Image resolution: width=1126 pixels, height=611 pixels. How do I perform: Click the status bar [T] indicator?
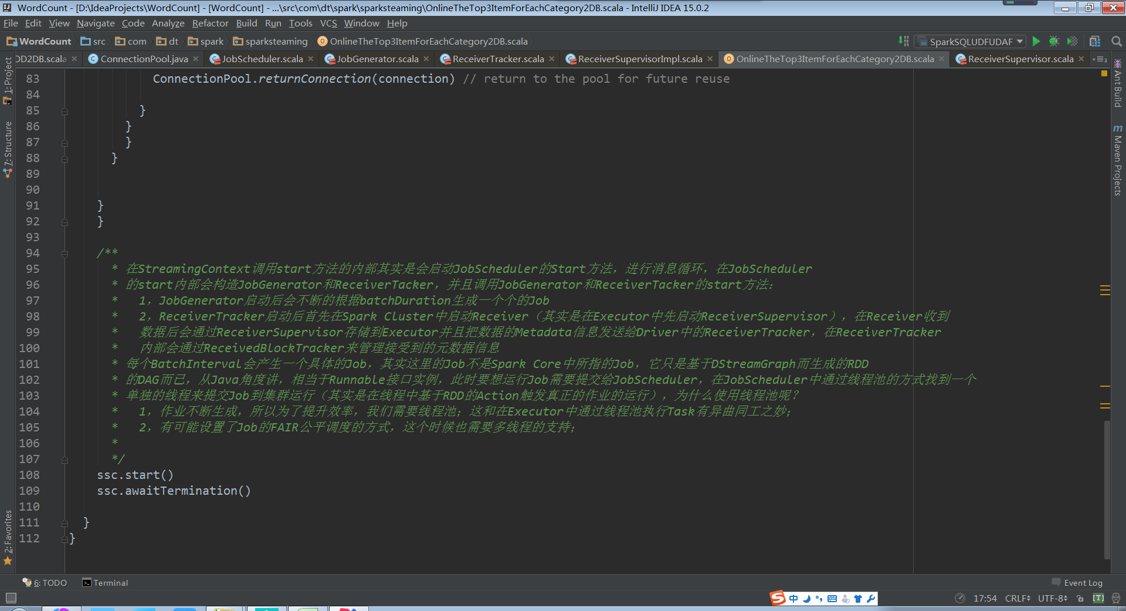[1098, 598]
